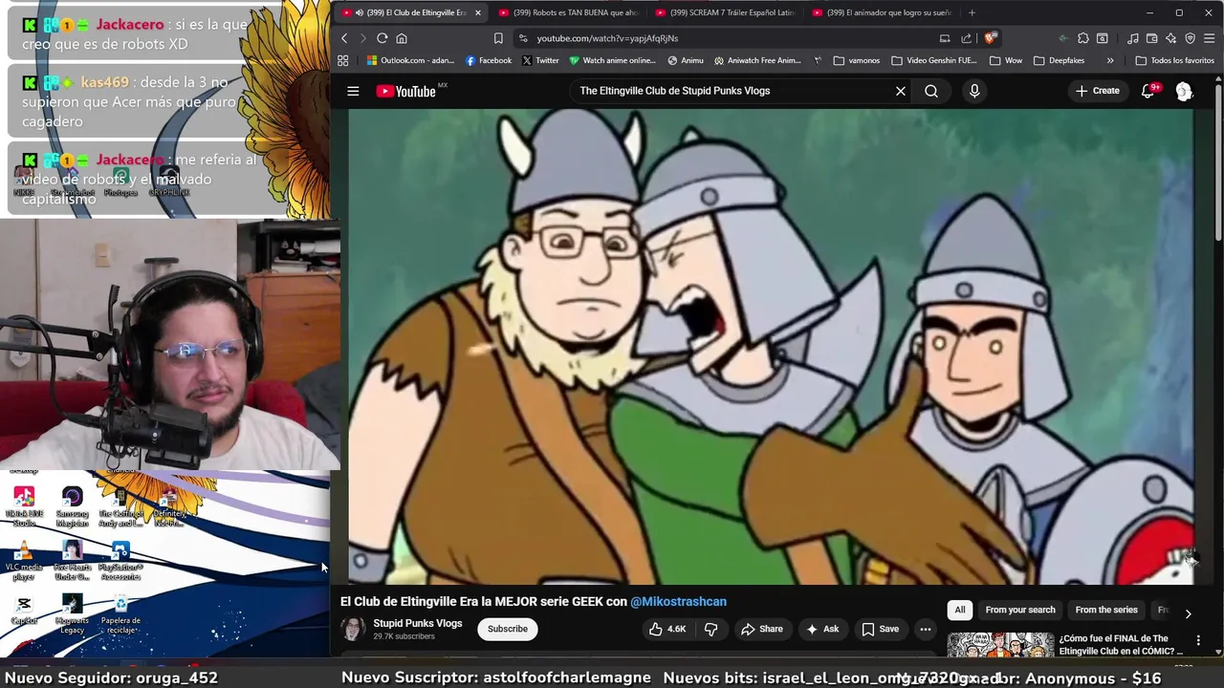Open the Samsung Magician desktop shortcut
Image resolution: width=1224 pixels, height=688 pixels.
click(x=72, y=506)
